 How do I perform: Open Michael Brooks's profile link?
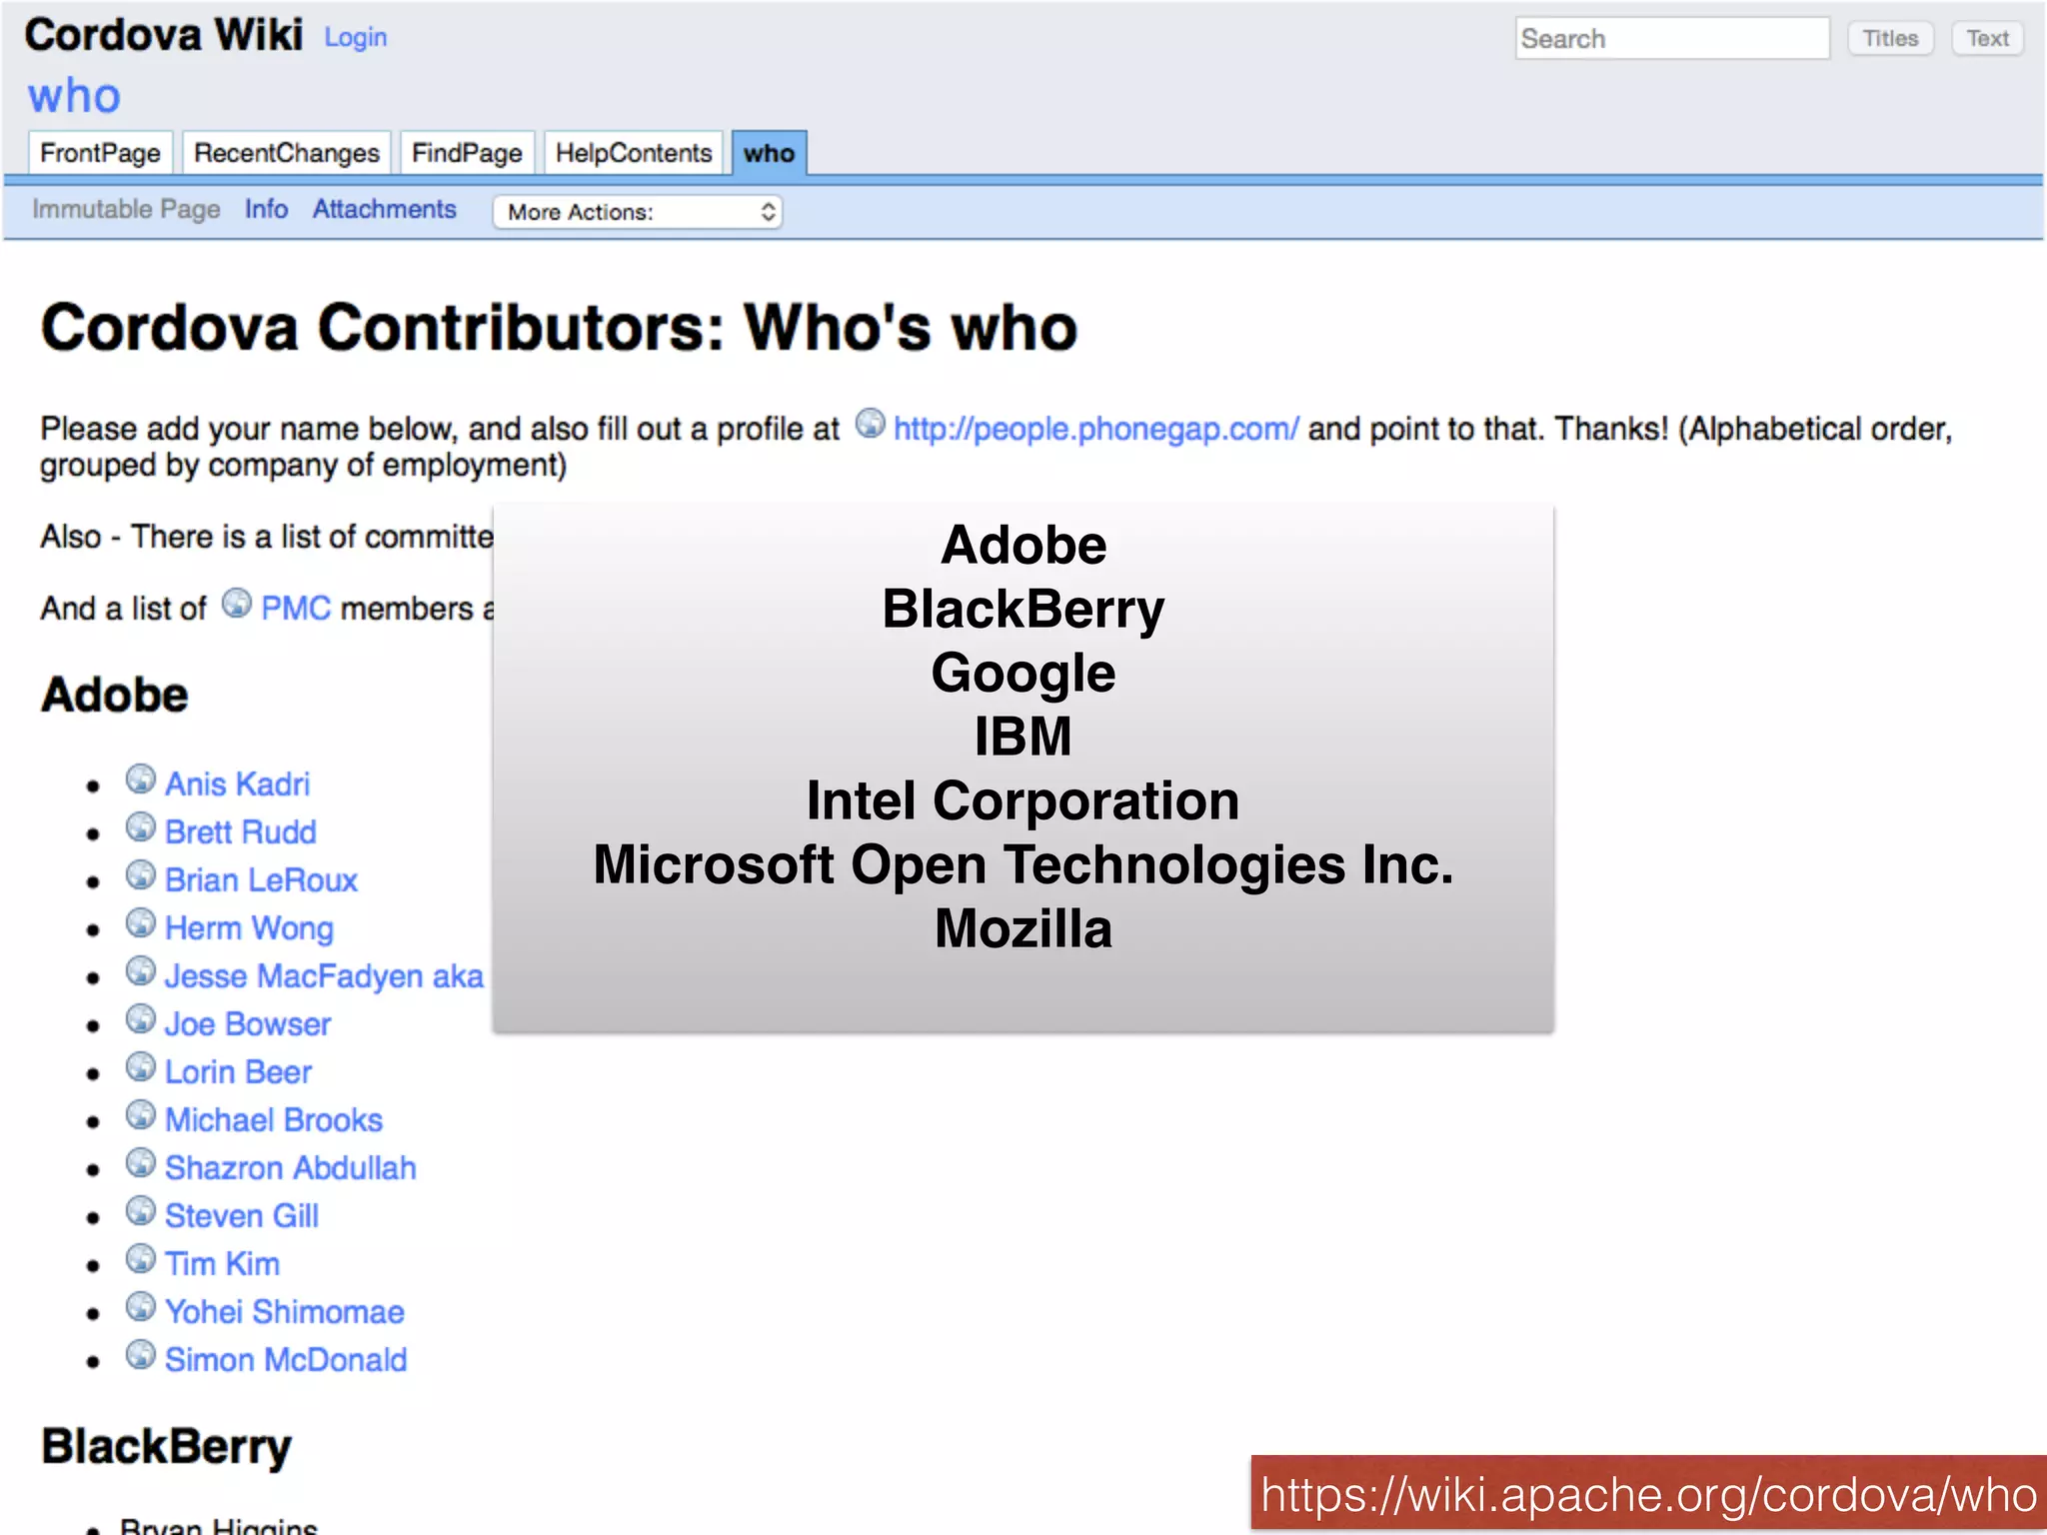[274, 1120]
